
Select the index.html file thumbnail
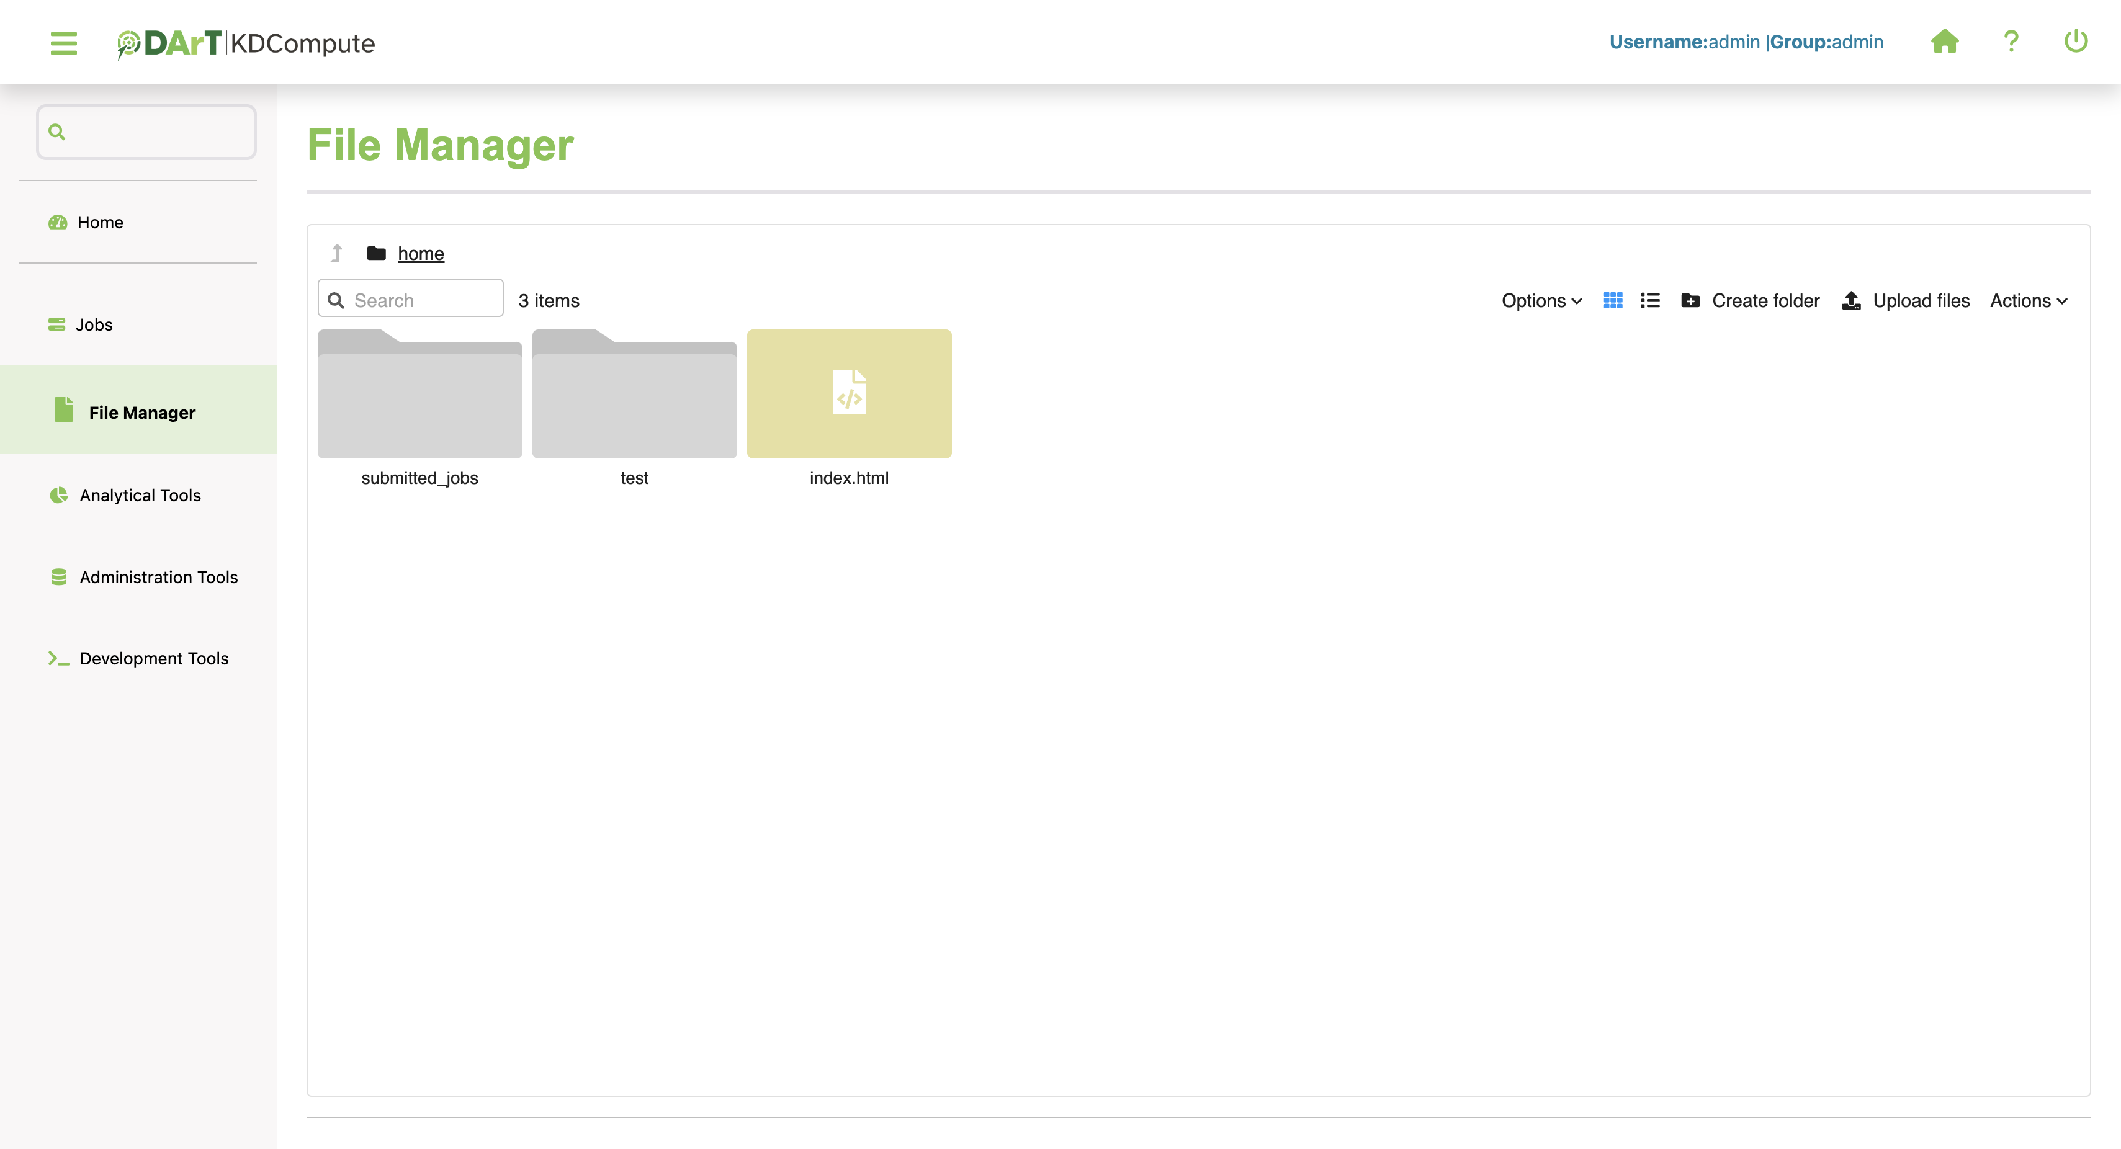pyautogui.click(x=849, y=393)
